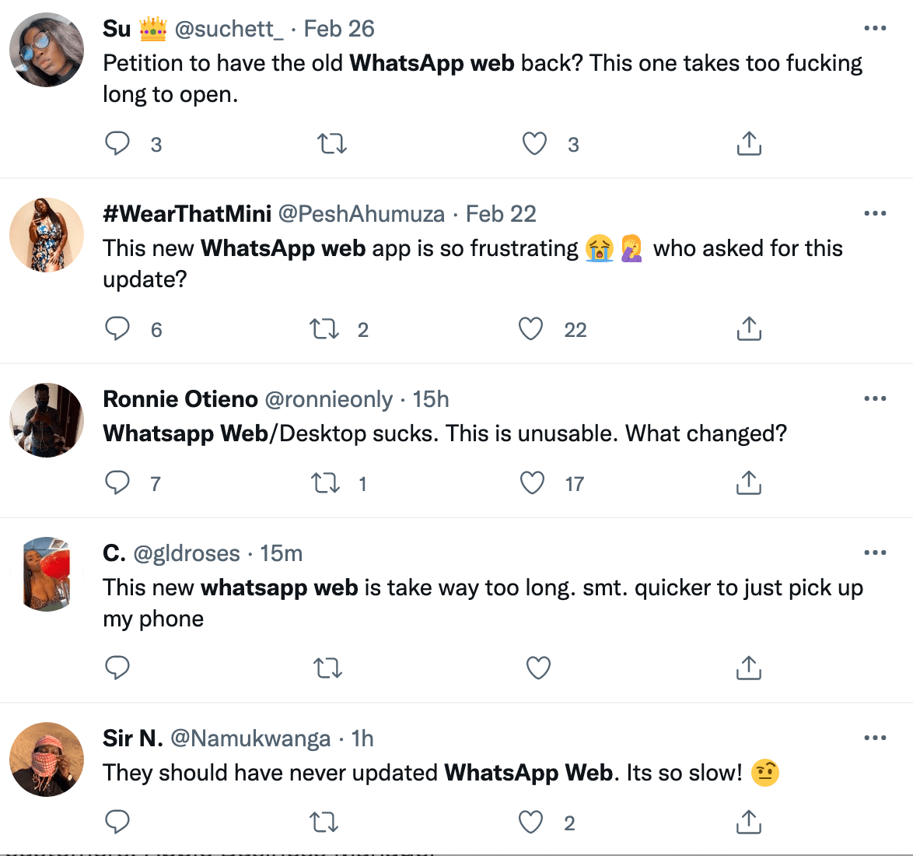Toggle retweet on Sir N.'s tweet
913x856 pixels.
[323, 822]
